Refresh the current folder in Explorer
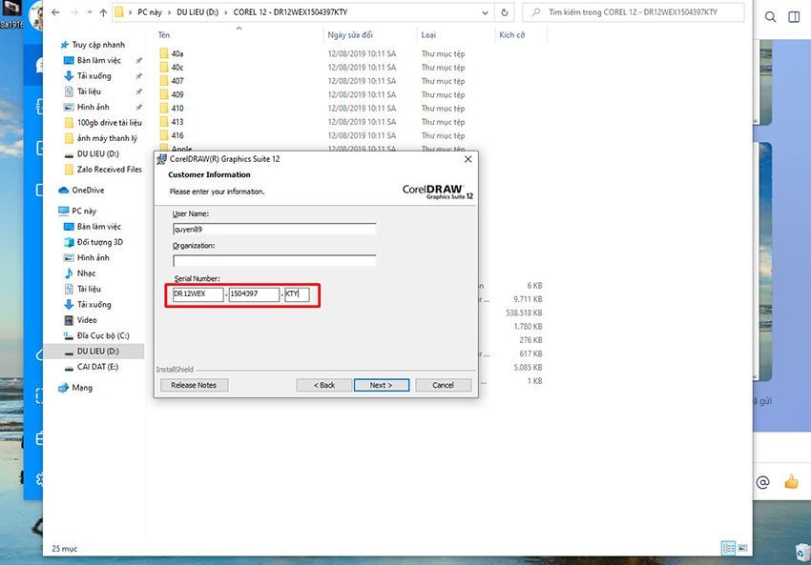811x565 pixels. [505, 12]
